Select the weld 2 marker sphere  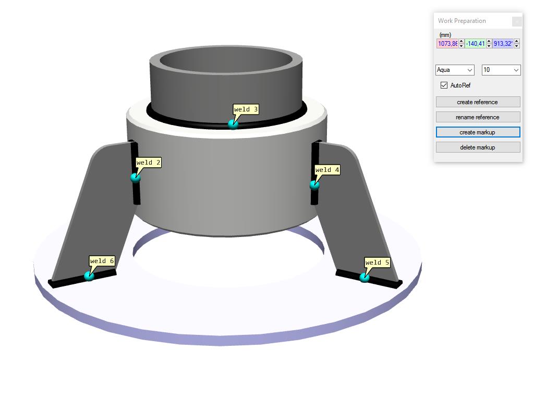[136, 178]
